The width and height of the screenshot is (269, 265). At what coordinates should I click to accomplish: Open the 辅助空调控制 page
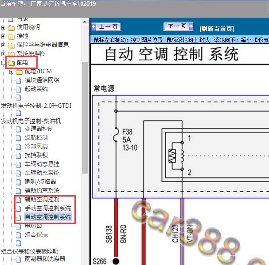[x=42, y=199]
